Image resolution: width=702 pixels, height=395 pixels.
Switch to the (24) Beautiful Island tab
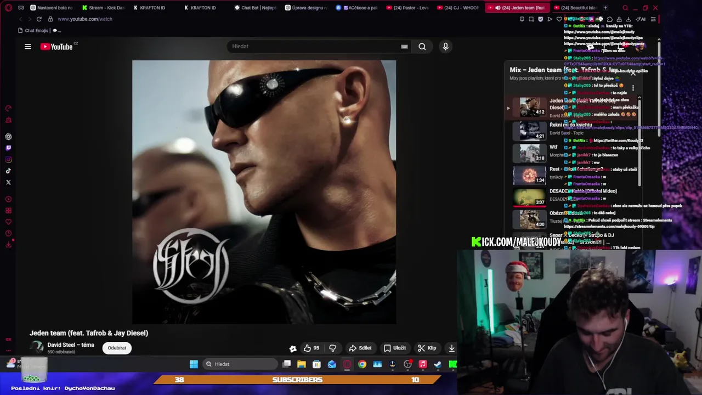(575, 8)
